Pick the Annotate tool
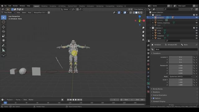 pyautogui.click(x=3, y=45)
